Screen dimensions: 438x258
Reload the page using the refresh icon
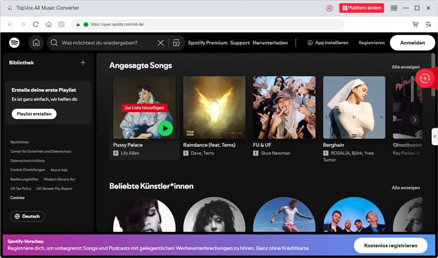(x=36, y=24)
